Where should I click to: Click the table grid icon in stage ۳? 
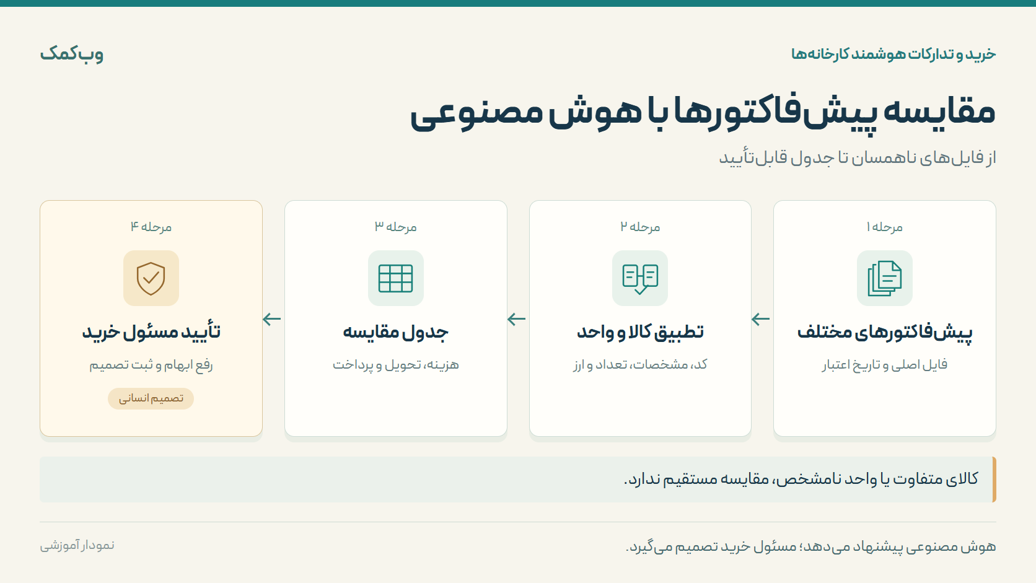coord(395,278)
